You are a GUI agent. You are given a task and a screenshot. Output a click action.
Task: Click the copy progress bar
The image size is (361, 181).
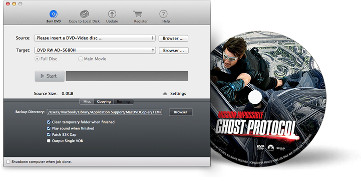[127, 76]
